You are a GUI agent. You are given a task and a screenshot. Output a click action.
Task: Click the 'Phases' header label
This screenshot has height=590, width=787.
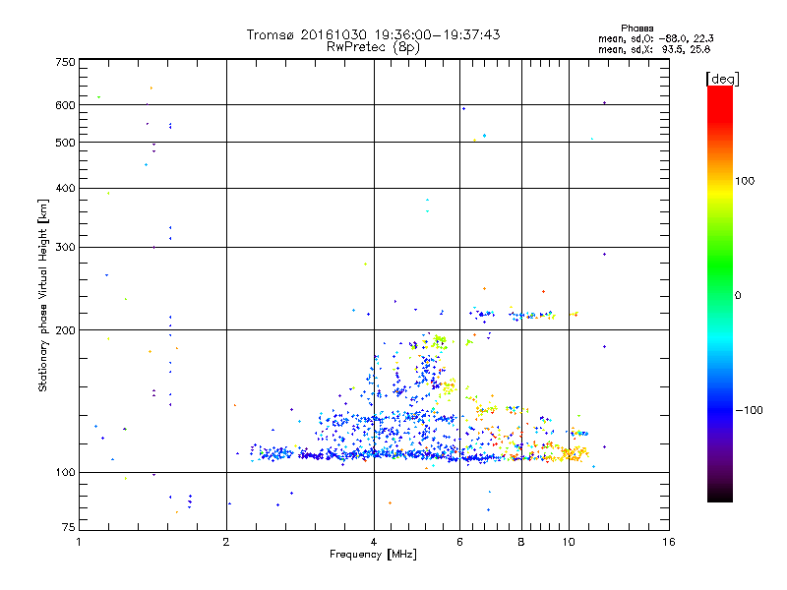[636, 29]
